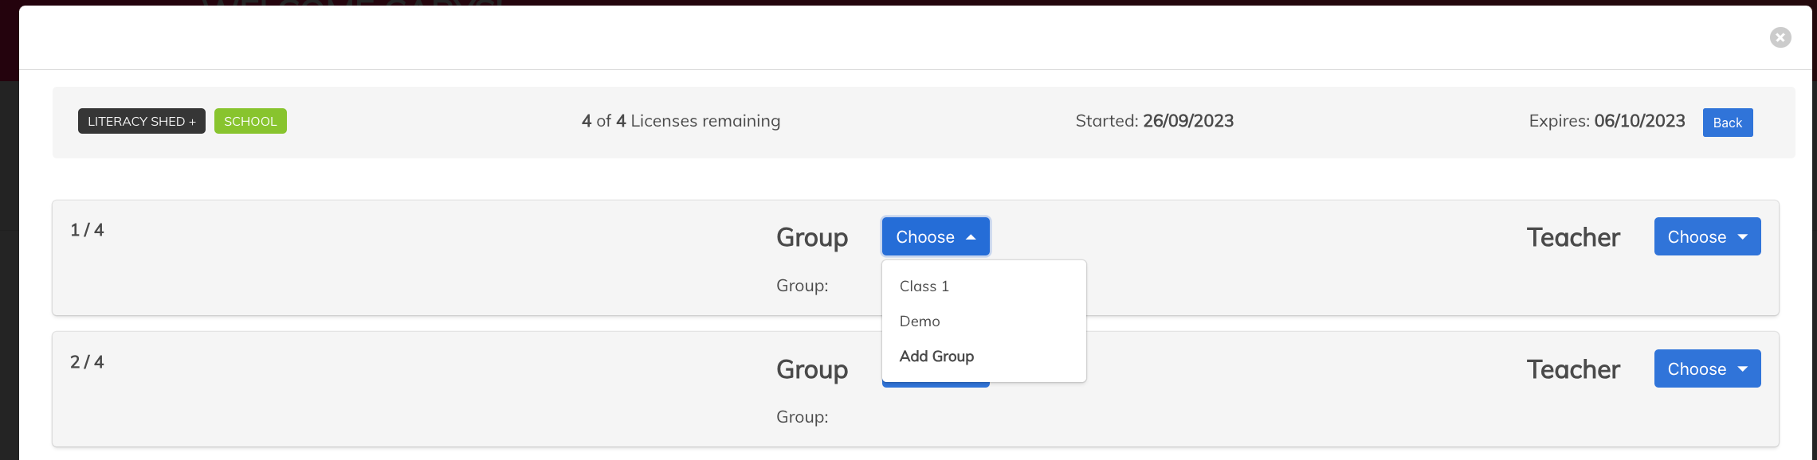The height and width of the screenshot is (460, 1817).
Task: Click the Teacher heading in license 1/4
Action: [1573, 237]
